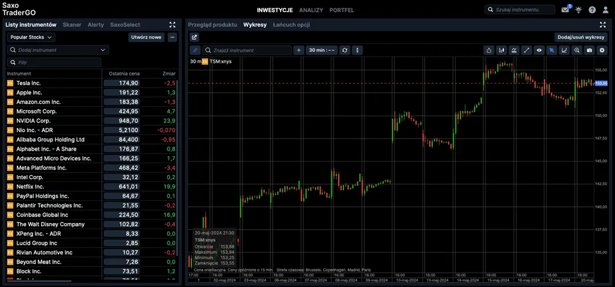The image size is (615, 287).
Task: Open the 30 min timeframe dropdown
Action: (321, 50)
